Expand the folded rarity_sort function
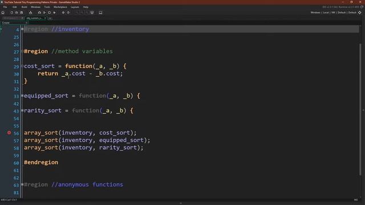This screenshot has width=365, height=205. [22, 110]
